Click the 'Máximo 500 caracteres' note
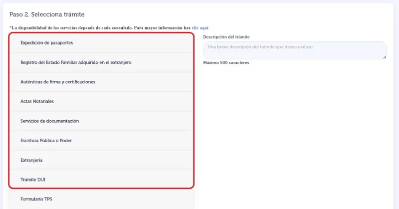This screenshot has height=209, width=399. tap(226, 63)
